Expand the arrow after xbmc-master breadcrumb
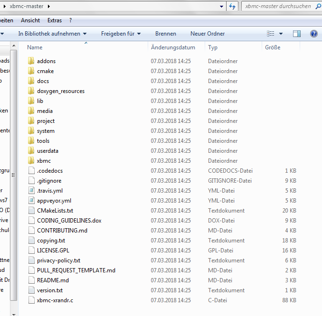 [48, 6]
